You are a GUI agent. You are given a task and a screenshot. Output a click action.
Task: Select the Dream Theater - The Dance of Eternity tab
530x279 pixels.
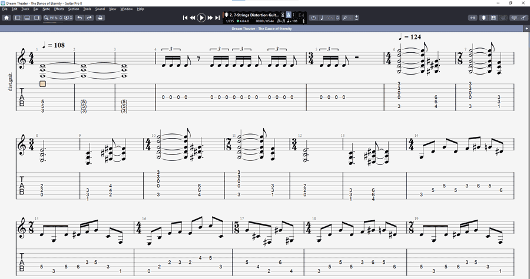pos(261,29)
